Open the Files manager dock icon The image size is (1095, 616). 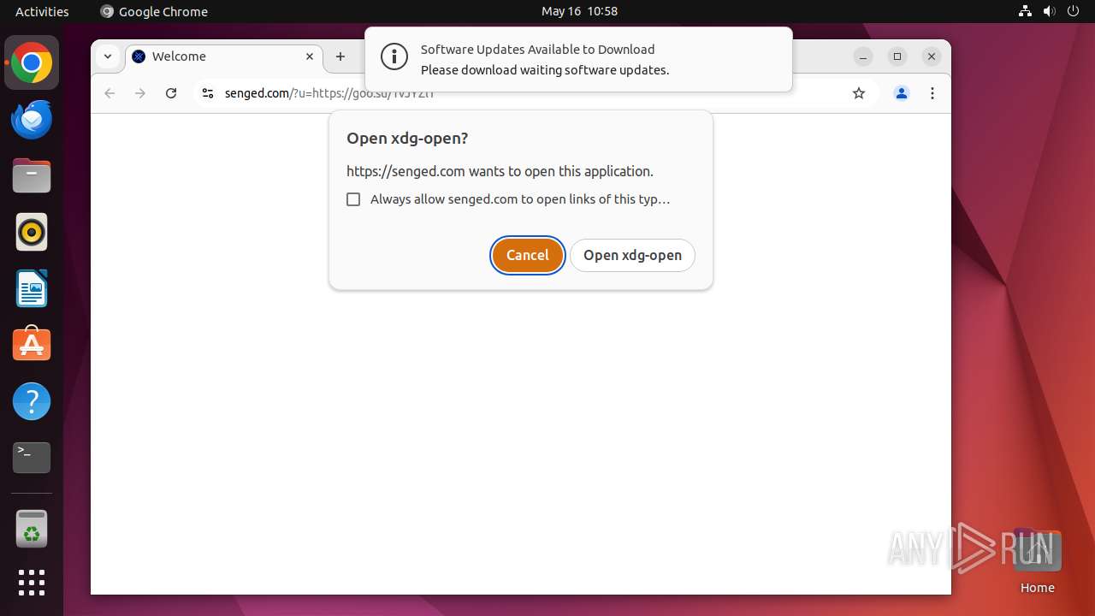point(32,176)
